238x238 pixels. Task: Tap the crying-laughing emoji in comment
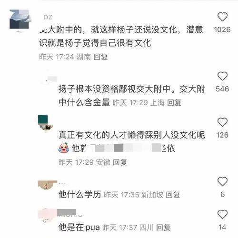pos(64,148)
